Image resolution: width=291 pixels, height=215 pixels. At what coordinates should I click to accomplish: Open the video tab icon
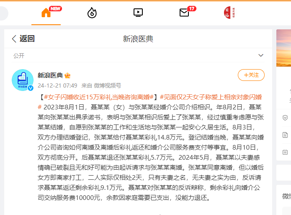(x=138, y=13)
